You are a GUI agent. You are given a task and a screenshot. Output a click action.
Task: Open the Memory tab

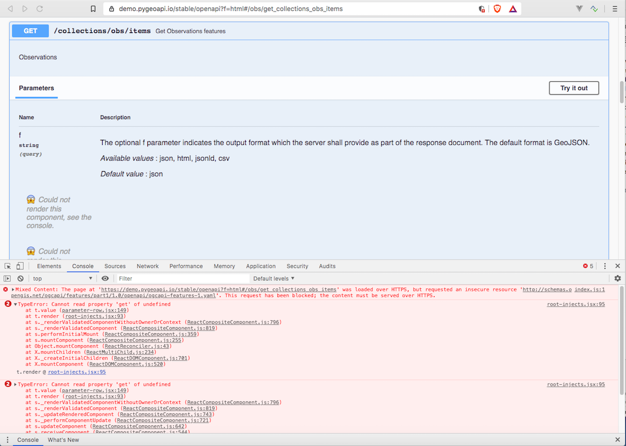coord(224,266)
